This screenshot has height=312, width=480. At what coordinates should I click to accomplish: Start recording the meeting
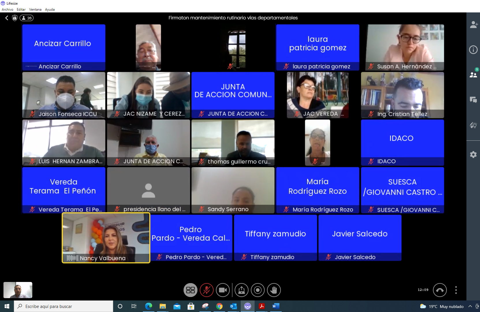click(257, 290)
